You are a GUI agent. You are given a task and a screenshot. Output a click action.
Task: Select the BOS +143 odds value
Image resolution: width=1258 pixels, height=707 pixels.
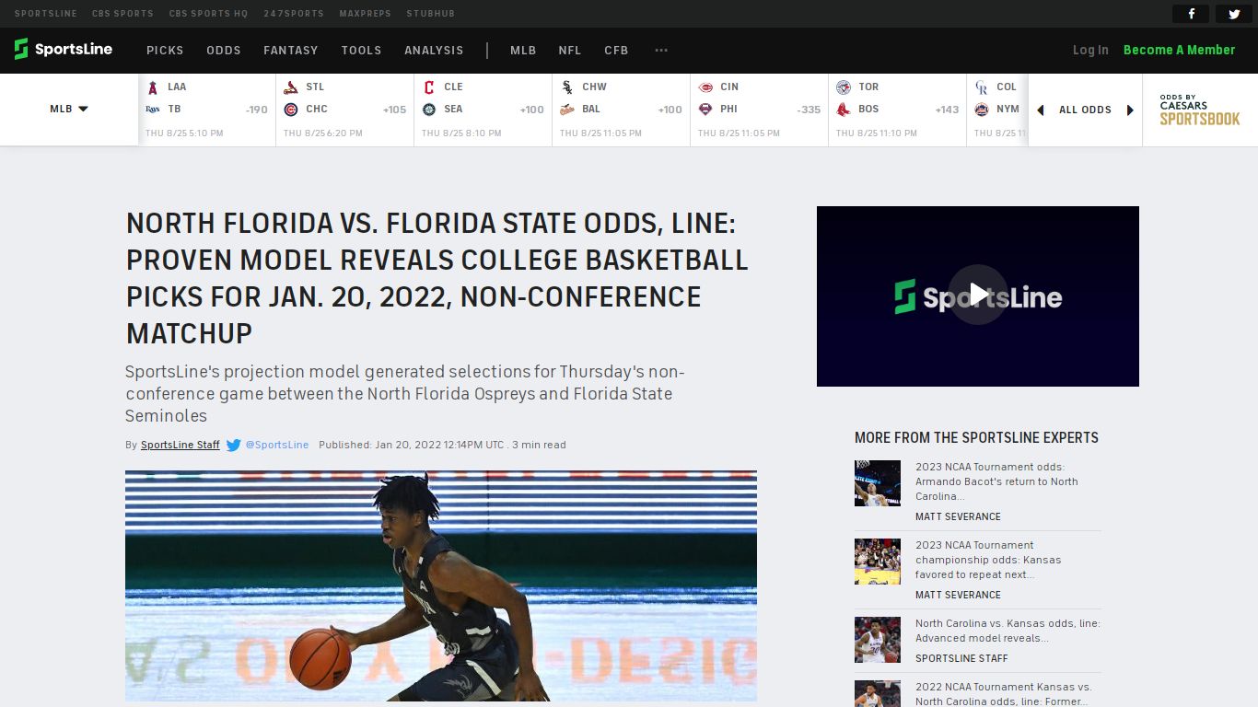pos(947,110)
